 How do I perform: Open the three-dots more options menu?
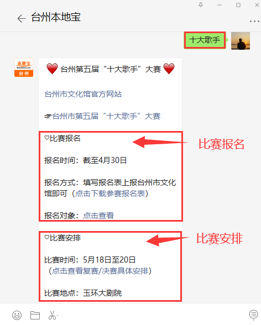(x=254, y=21)
